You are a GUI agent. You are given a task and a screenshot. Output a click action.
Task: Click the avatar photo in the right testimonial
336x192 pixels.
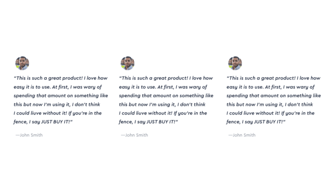(x=235, y=63)
